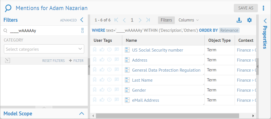Click the vertical three-dot options menu
Screen dimensions: 271x119
263,8
